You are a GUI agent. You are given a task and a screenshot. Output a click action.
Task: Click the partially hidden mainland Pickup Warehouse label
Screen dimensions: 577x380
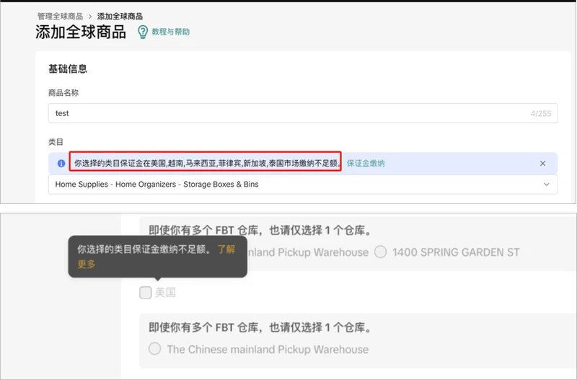[x=308, y=252]
